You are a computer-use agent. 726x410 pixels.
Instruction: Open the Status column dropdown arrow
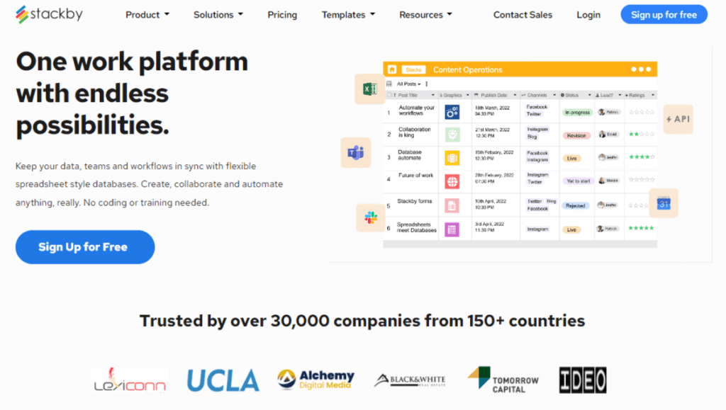(x=589, y=94)
